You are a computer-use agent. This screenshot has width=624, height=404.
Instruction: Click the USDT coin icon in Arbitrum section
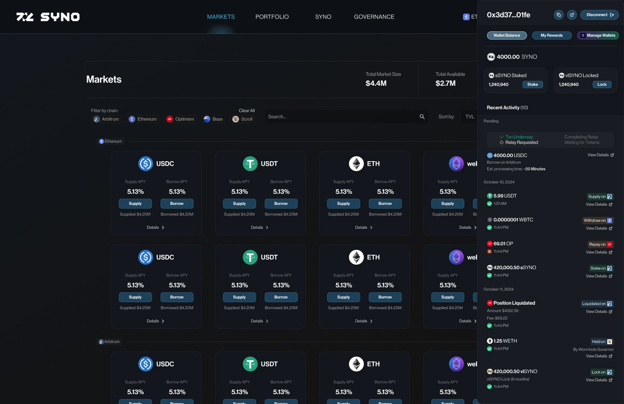250,364
